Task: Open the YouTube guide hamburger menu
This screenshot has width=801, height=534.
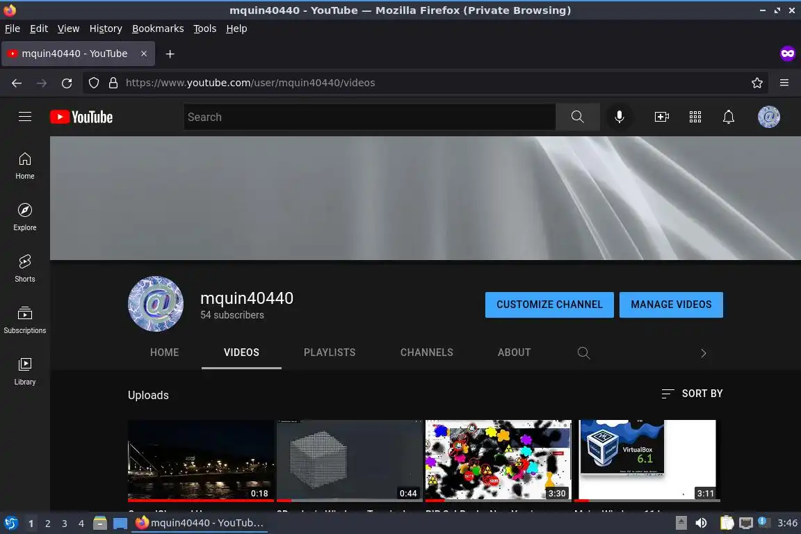Action: [25, 117]
